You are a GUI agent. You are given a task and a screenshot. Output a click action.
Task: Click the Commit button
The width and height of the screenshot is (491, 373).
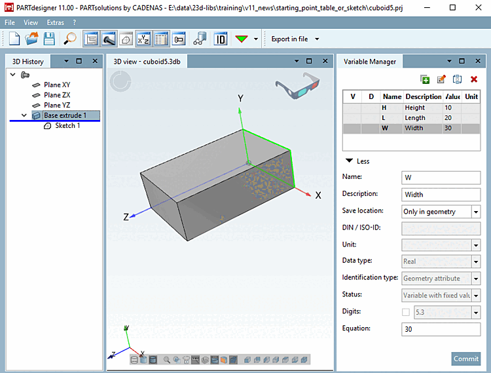click(x=465, y=359)
